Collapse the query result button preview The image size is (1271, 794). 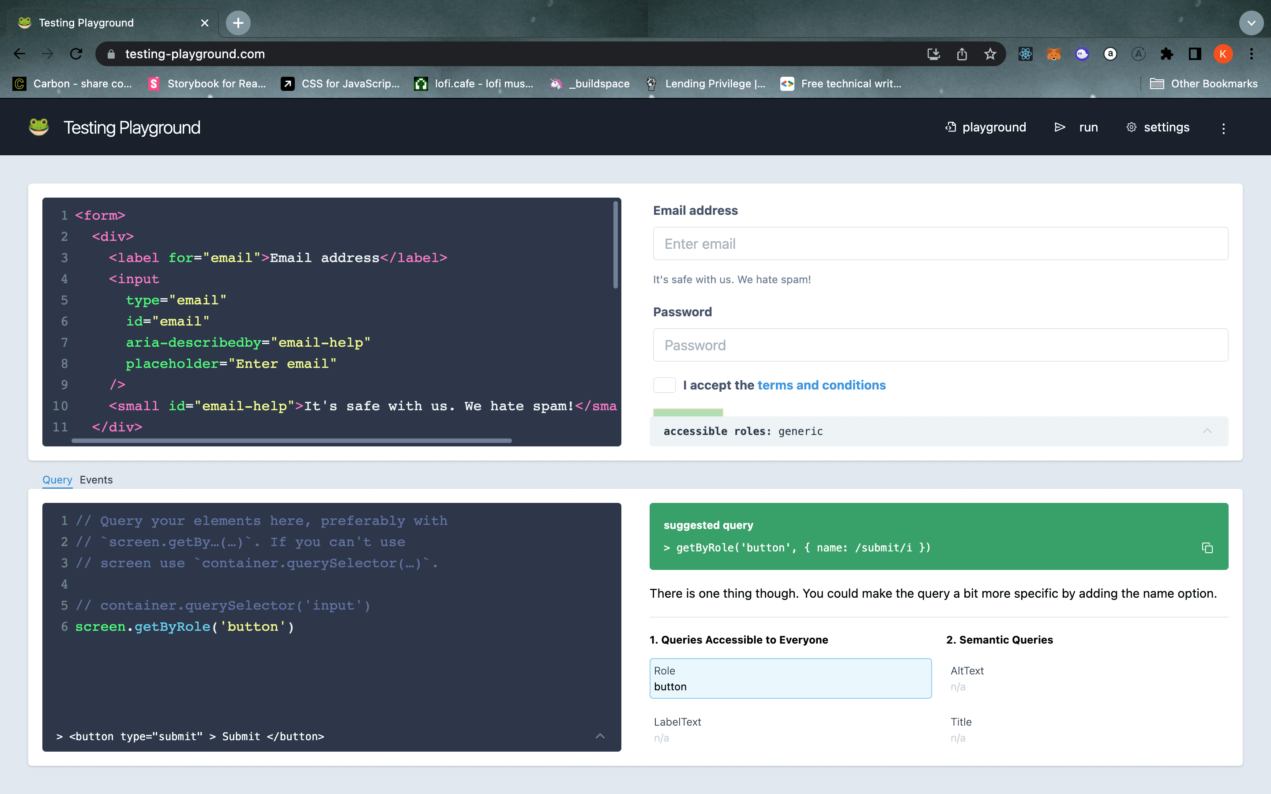tap(600, 736)
